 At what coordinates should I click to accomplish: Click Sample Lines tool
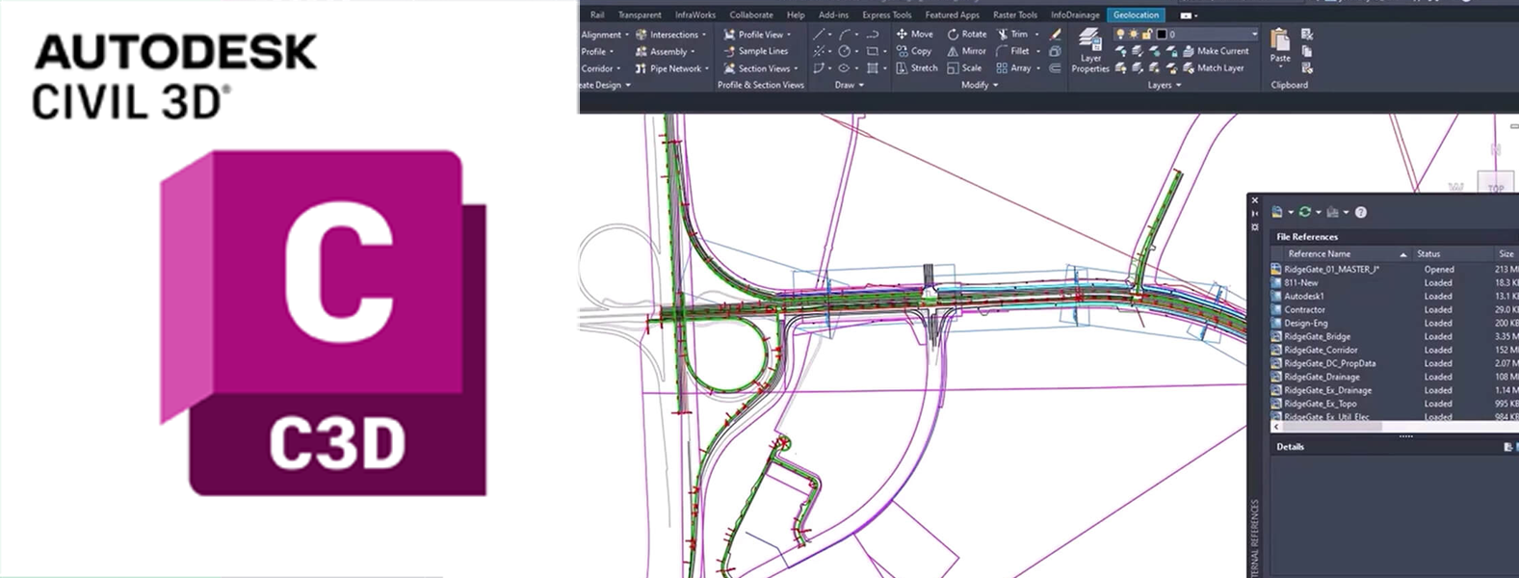pos(755,51)
